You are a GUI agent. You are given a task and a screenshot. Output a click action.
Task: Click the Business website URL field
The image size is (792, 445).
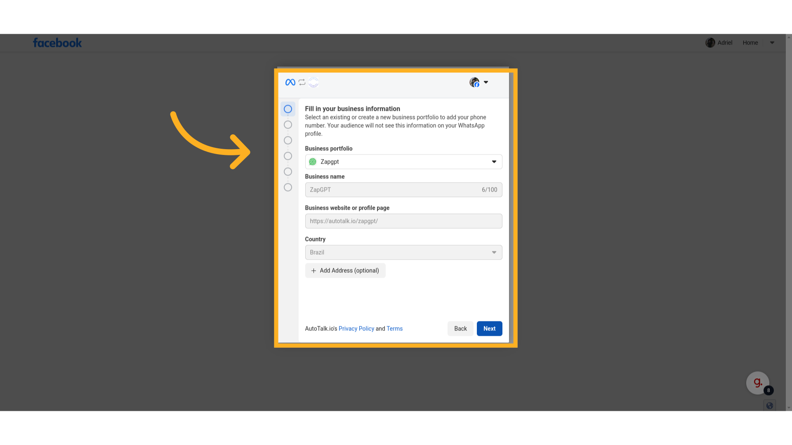point(403,221)
